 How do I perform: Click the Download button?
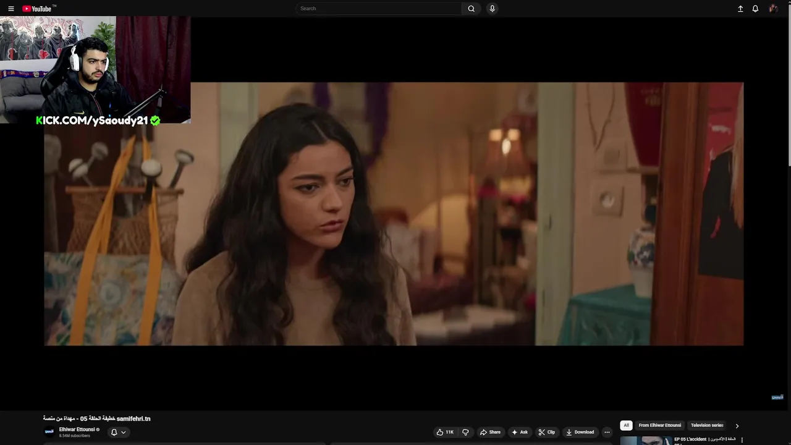coord(580,432)
